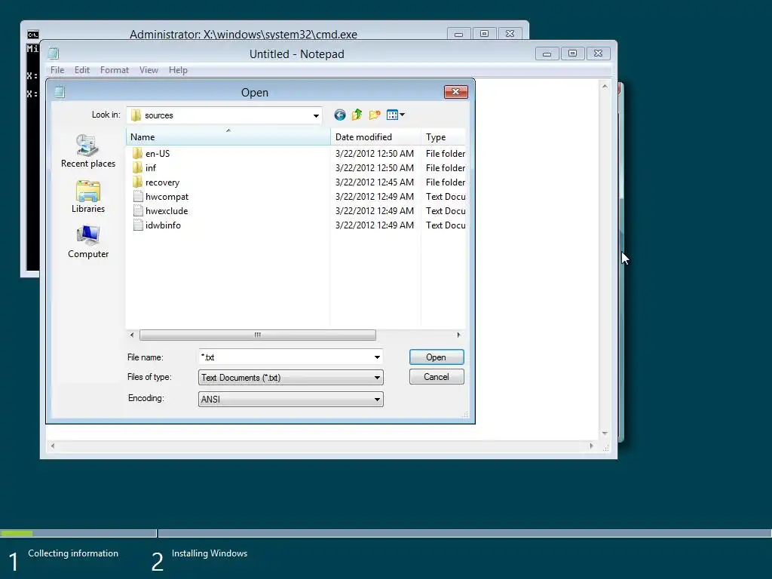
Task: Click file list scroll left arrow
Action: pos(131,335)
